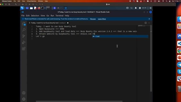The width and height of the screenshot is (181, 102).
Task: Switch to the VS Code taskbar window button
Action: [x=65, y=8]
